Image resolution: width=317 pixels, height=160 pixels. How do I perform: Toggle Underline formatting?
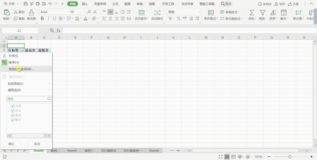point(54,19)
